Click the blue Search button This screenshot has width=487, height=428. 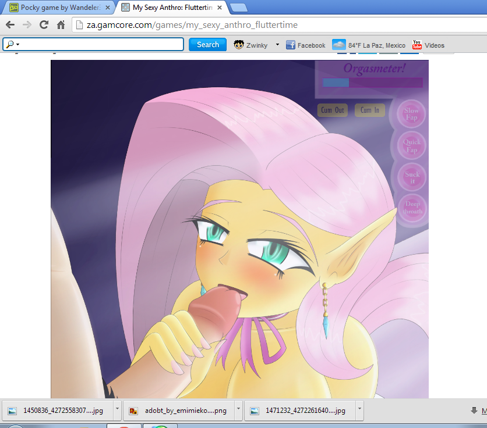(207, 45)
